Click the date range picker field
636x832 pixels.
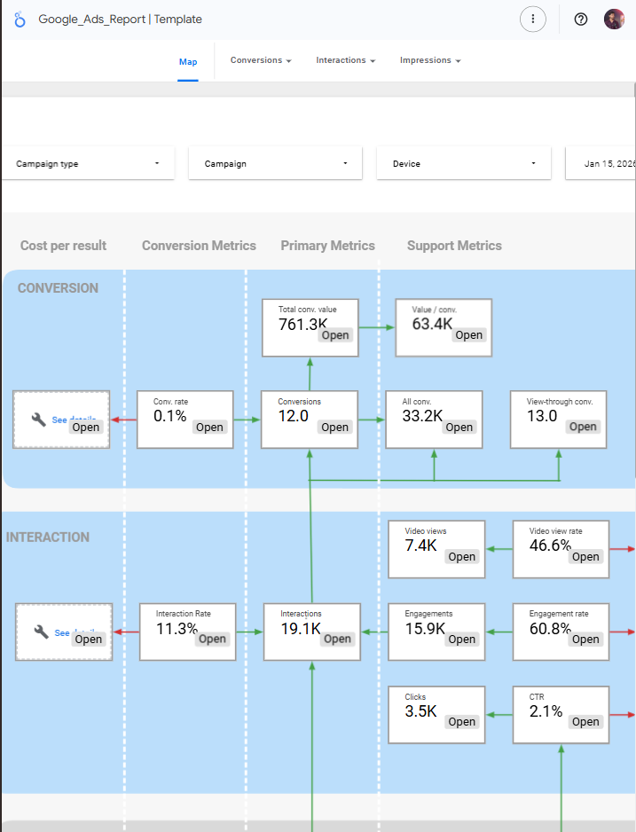click(603, 164)
